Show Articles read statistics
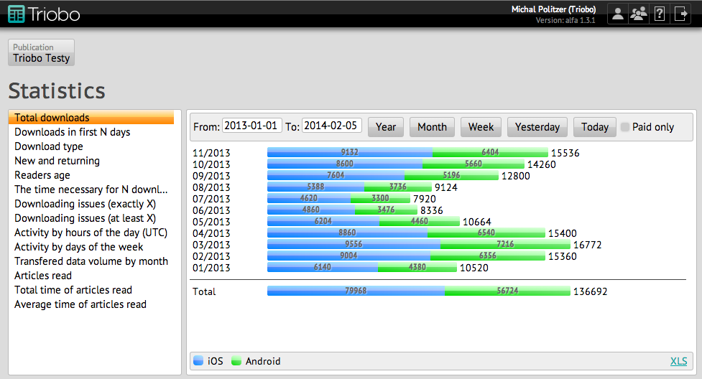This screenshot has height=379, width=702. (43, 276)
